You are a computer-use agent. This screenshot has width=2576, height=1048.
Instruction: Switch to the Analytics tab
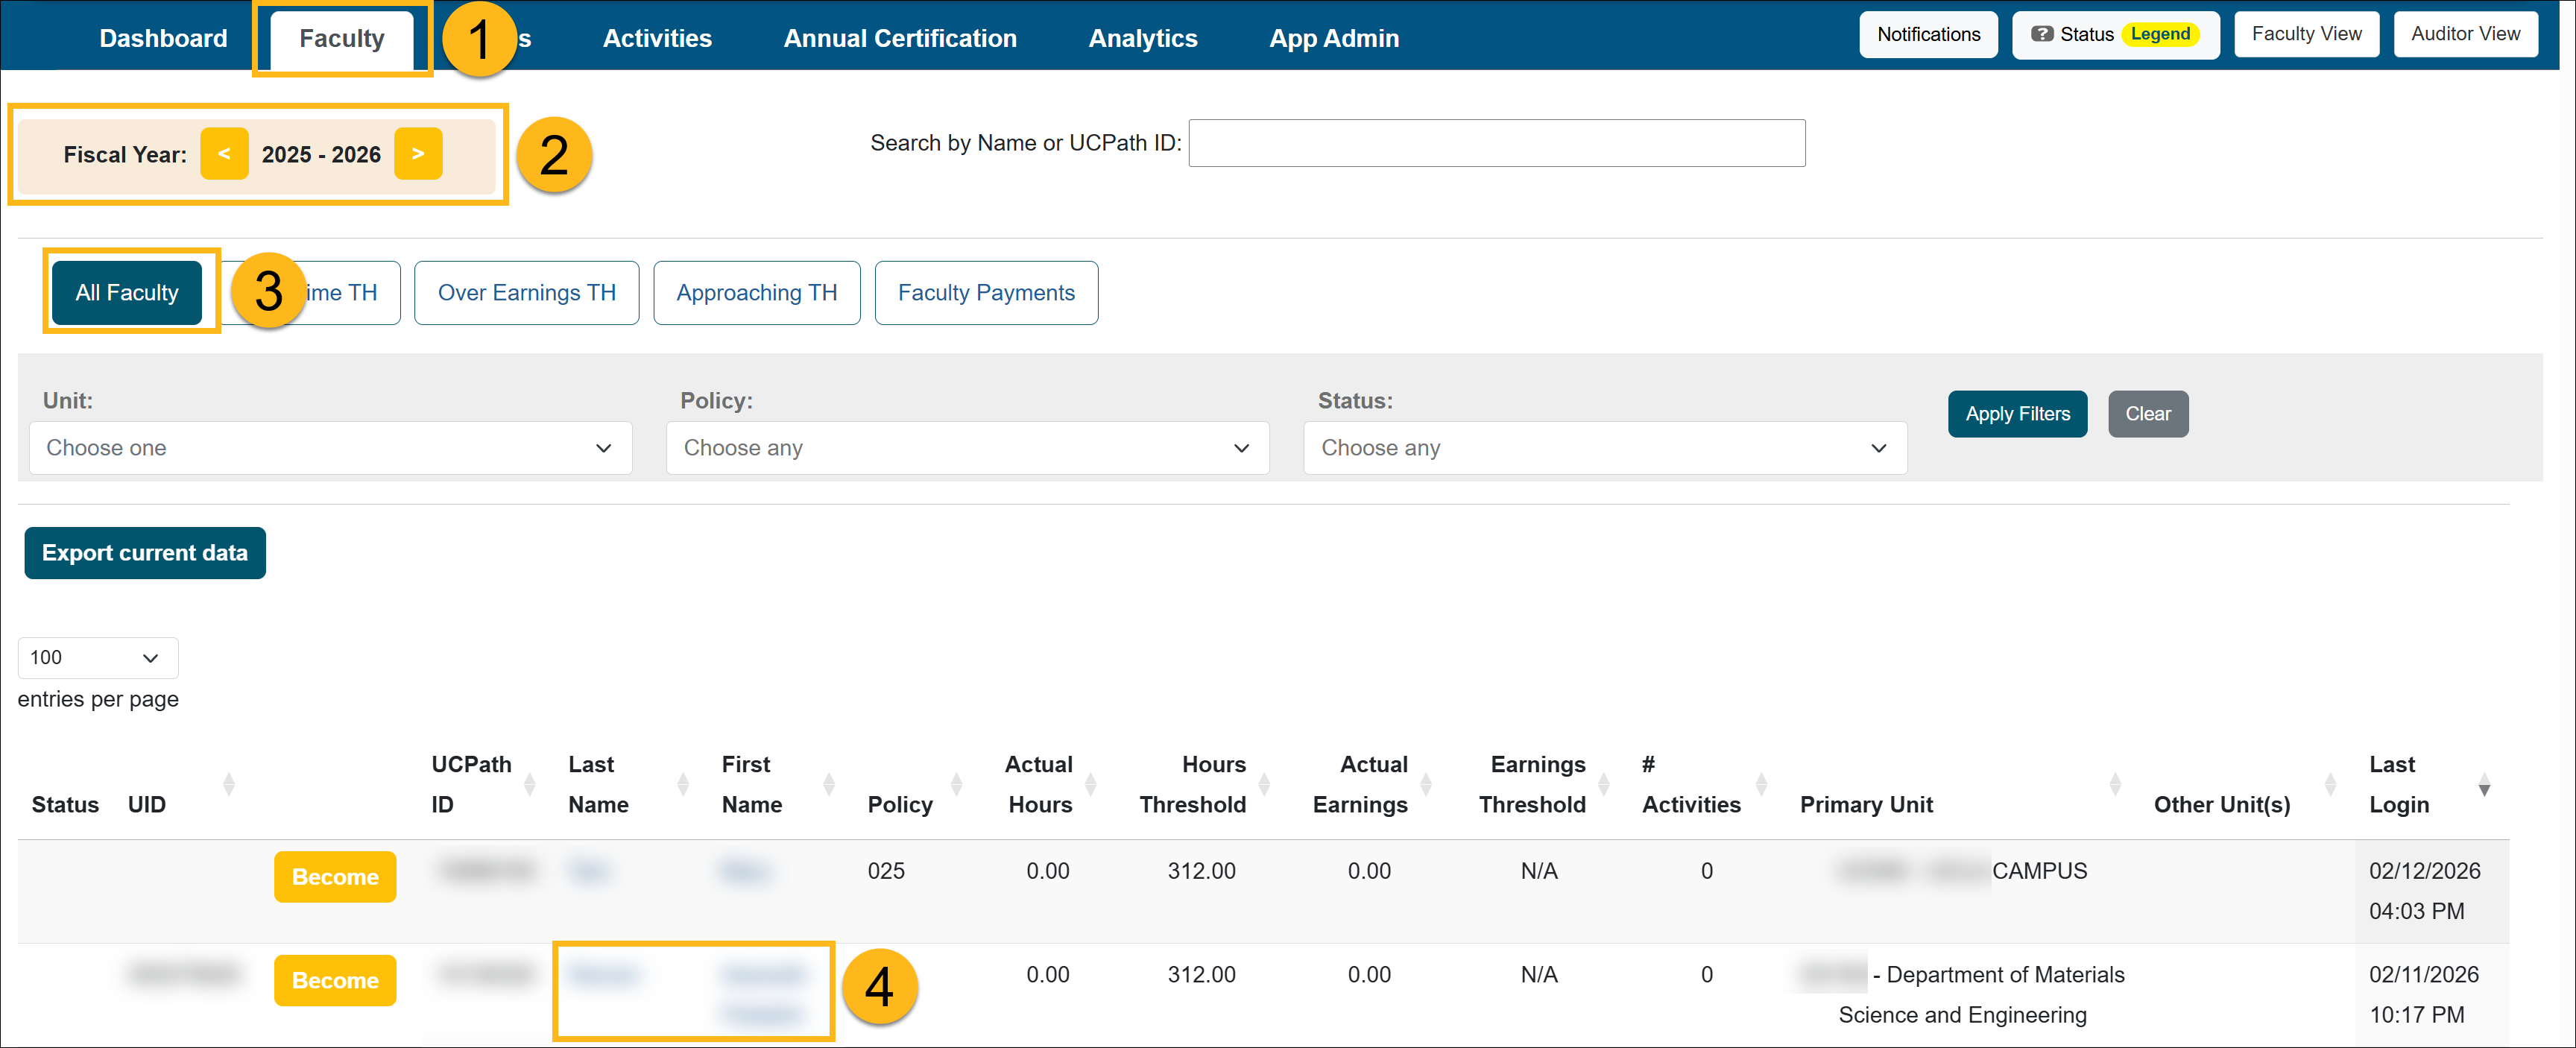[x=1142, y=38]
